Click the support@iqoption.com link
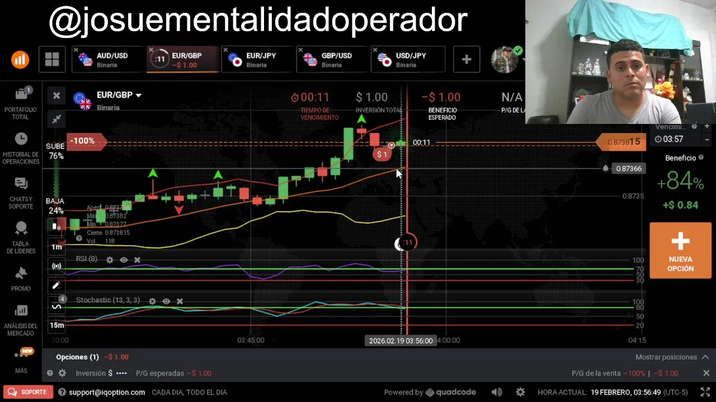This screenshot has width=716, height=402. pos(107,392)
